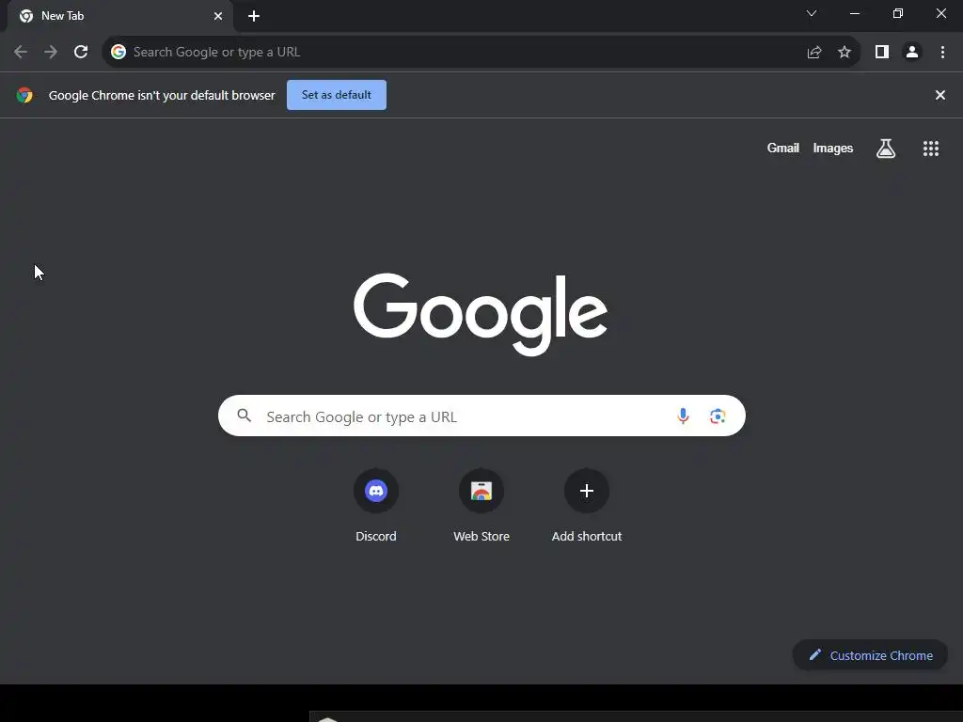Open Search Labs flask icon
The height and width of the screenshot is (722, 963).
point(886,148)
